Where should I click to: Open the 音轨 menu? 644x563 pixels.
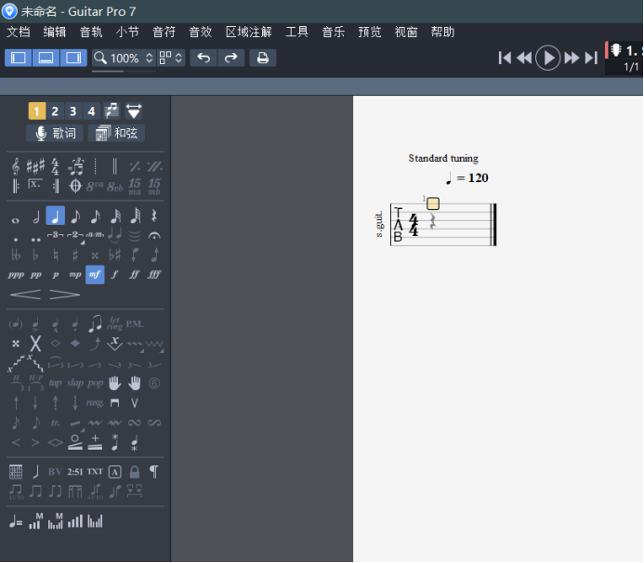click(x=91, y=32)
